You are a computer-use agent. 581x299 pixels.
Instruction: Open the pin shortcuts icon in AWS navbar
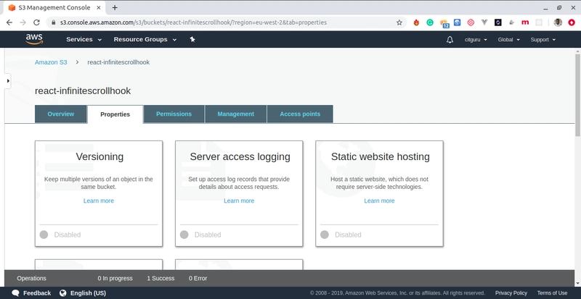pyautogui.click(x=192, y=39)
